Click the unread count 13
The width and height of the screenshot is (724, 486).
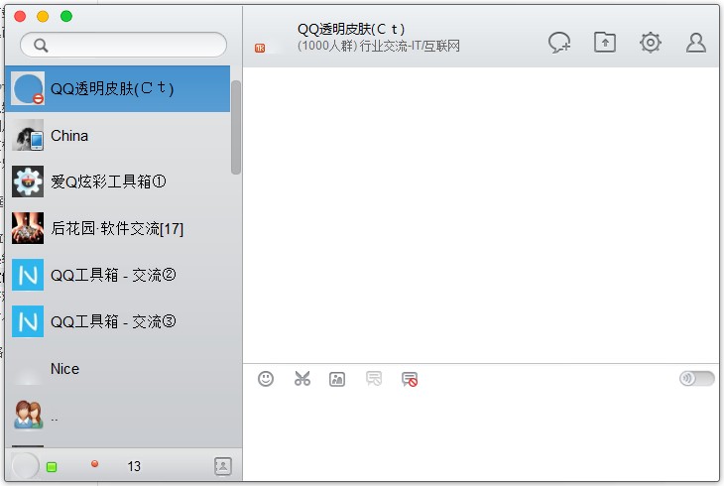pos(134,466)
